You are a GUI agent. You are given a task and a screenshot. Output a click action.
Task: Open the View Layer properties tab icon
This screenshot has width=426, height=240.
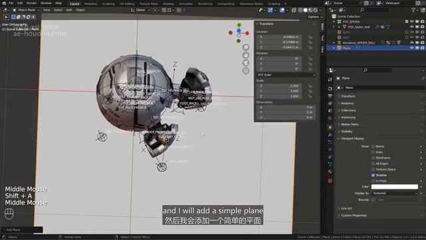[x=330, y=103]
